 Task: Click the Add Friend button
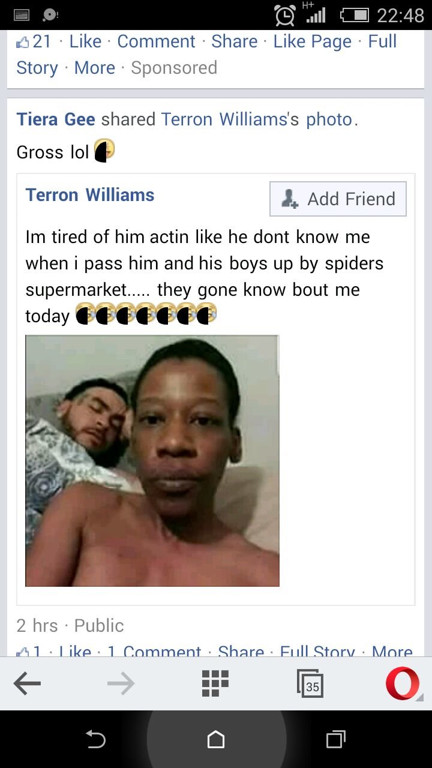[338, 199]
